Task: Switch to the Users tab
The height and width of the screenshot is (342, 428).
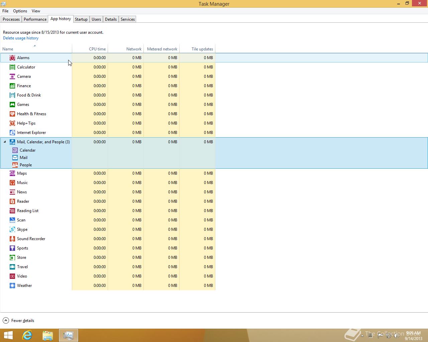Action: 96,19
